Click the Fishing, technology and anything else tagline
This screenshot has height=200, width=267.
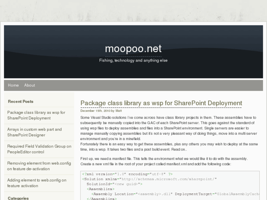[133, 60]
